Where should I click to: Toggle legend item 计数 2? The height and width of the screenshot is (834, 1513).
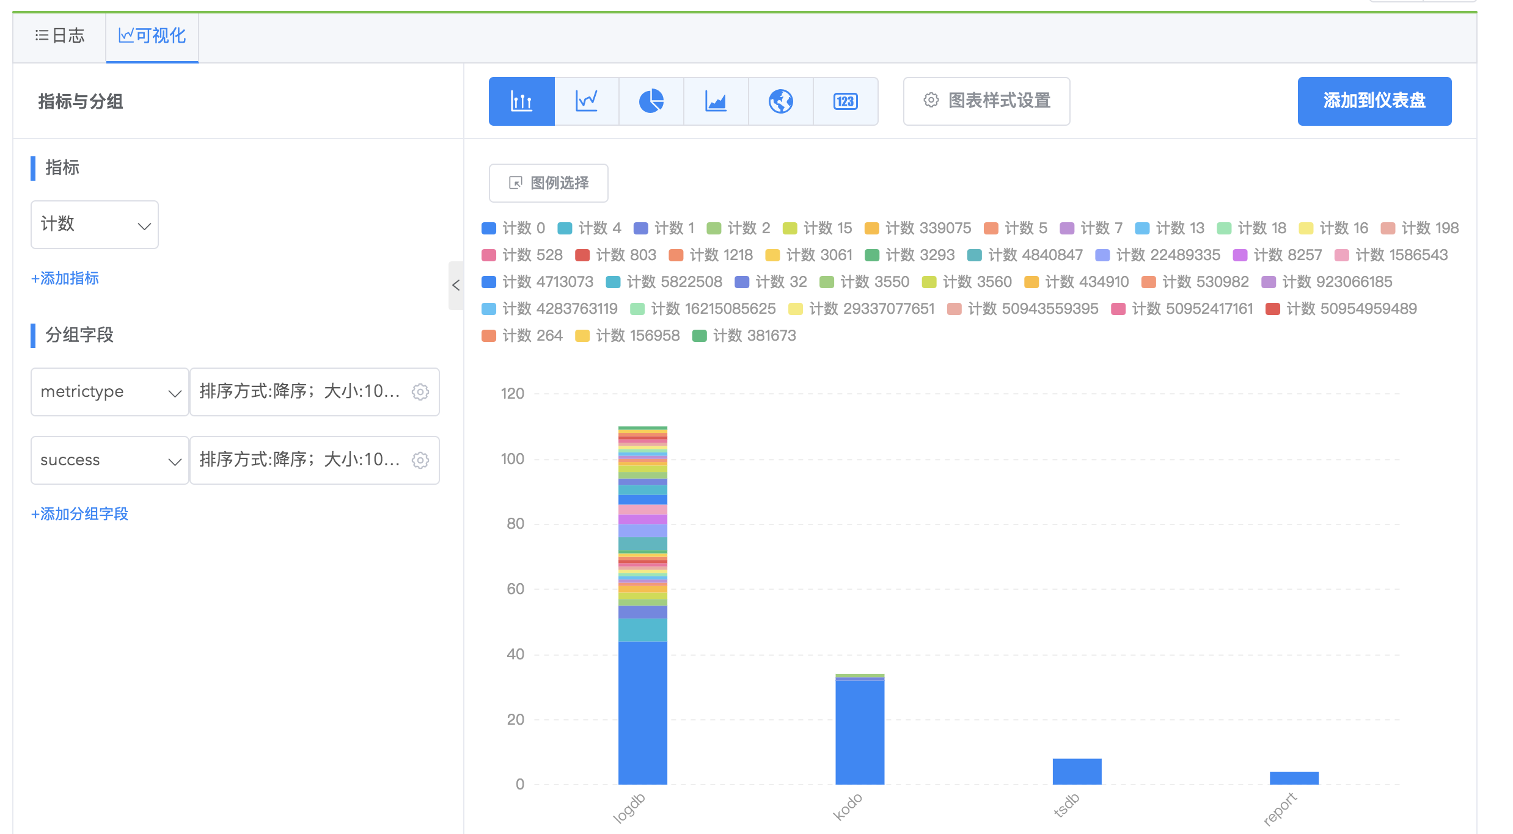739,228
